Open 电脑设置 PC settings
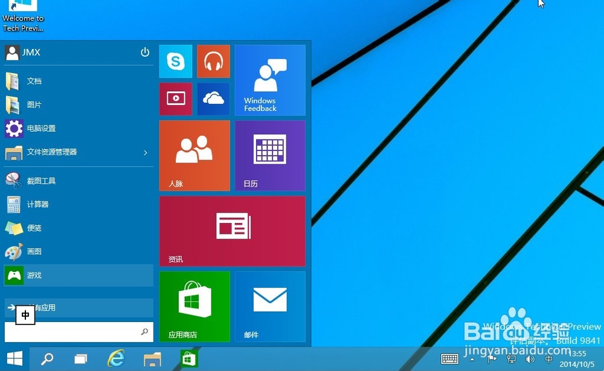 79,128
